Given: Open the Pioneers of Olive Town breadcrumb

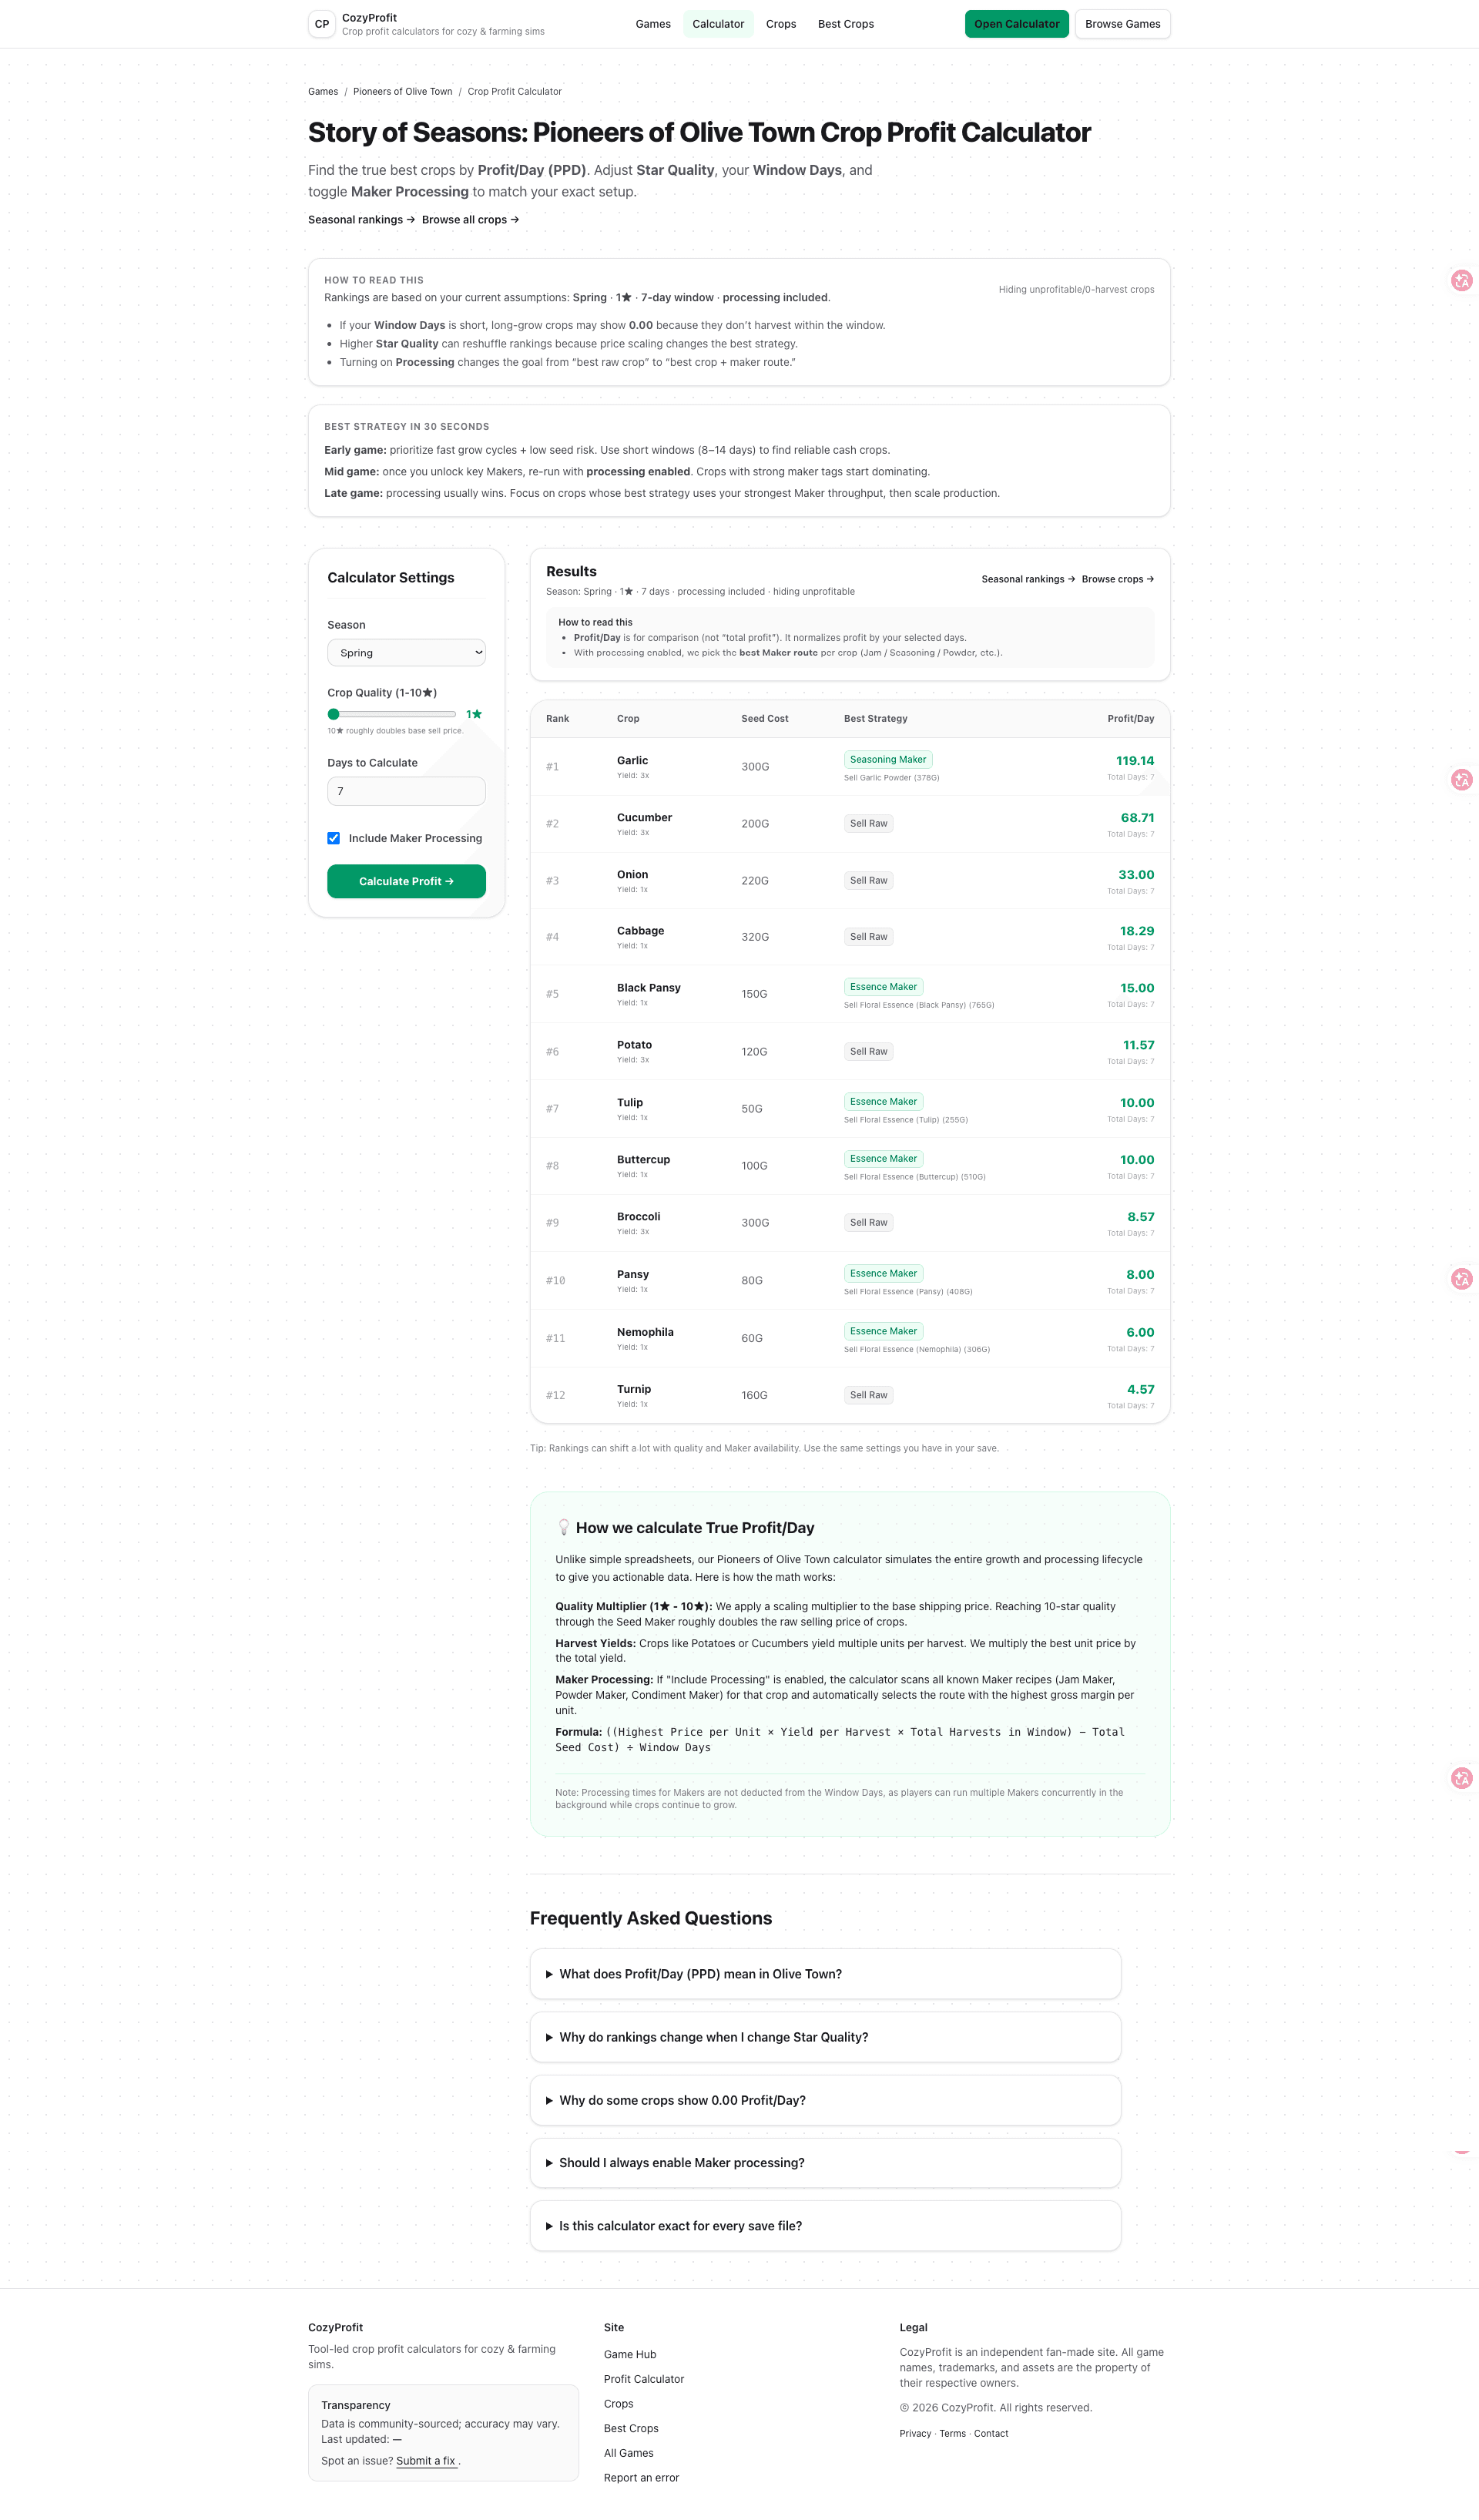Looking at the screenshot, I should pos(402,91).
